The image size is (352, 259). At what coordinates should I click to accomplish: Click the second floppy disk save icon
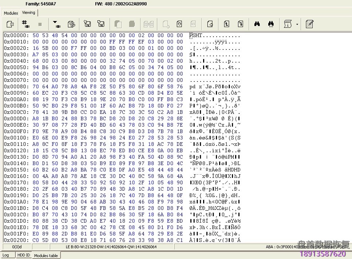pyautogui.click(x=101, y=24)
